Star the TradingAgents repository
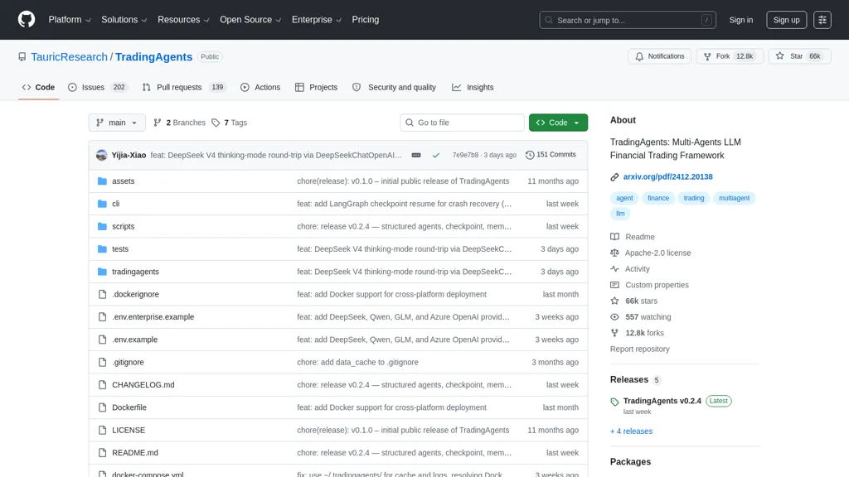Screen dimensions: 849x477 pyautogui.click(x=799, y=56)
